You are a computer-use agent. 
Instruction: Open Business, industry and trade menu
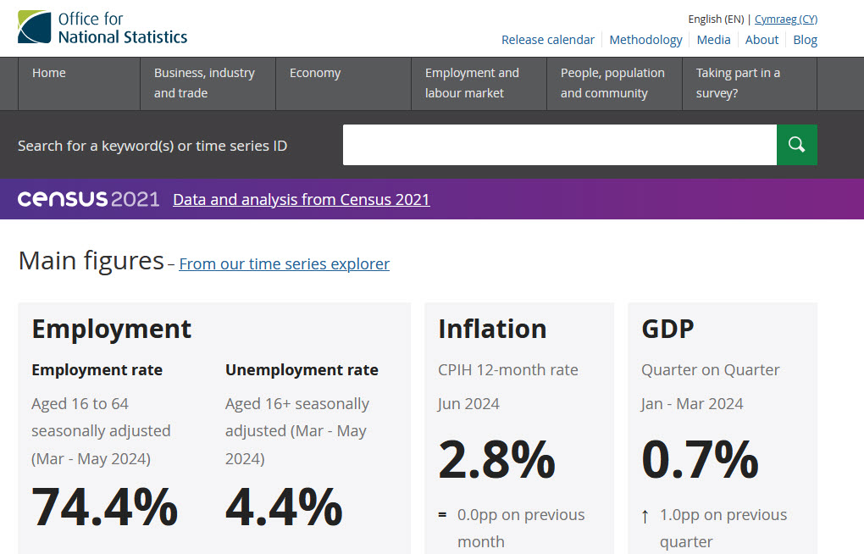(204, 83)
